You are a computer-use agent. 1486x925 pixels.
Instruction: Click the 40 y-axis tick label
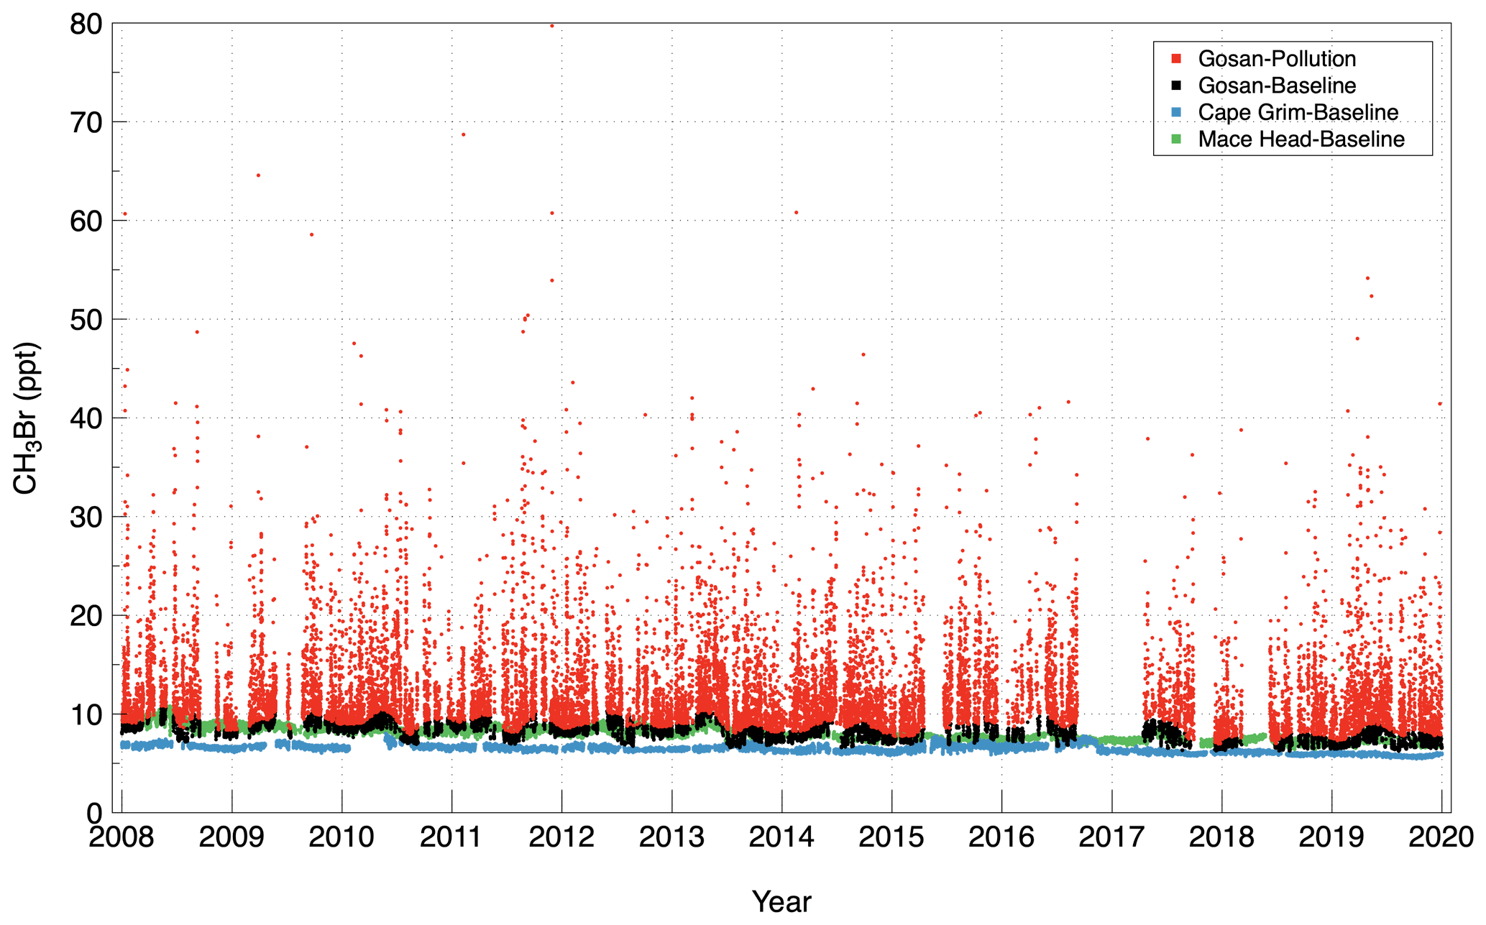(86, 418)
